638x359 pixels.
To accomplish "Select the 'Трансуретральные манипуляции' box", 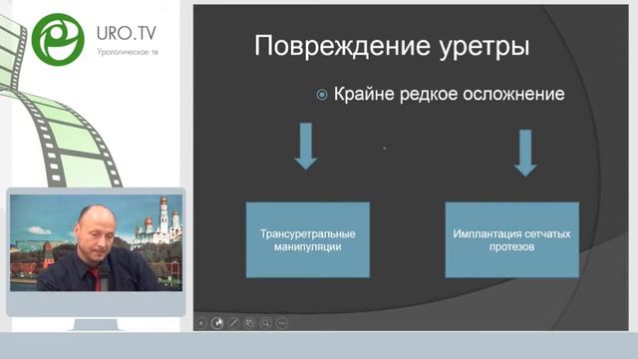I will click(x=308, y=239).
